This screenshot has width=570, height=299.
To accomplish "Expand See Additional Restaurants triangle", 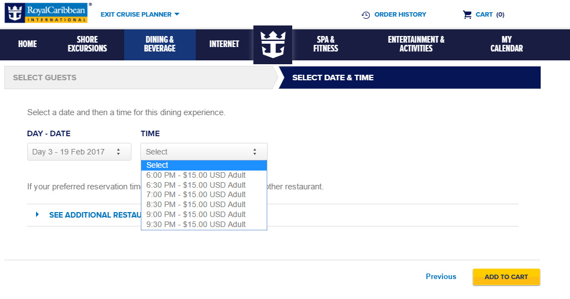I will (x=37, y=214).
